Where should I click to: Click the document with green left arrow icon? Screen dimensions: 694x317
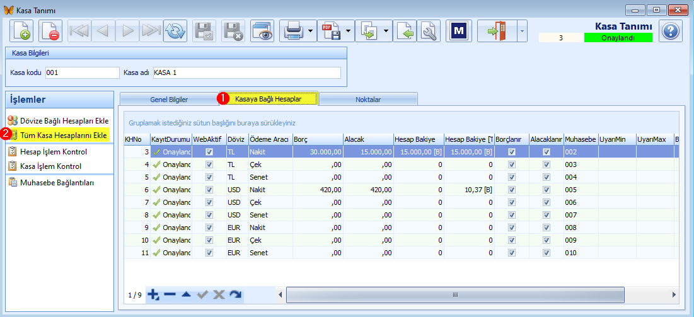[x=405, y=30]
